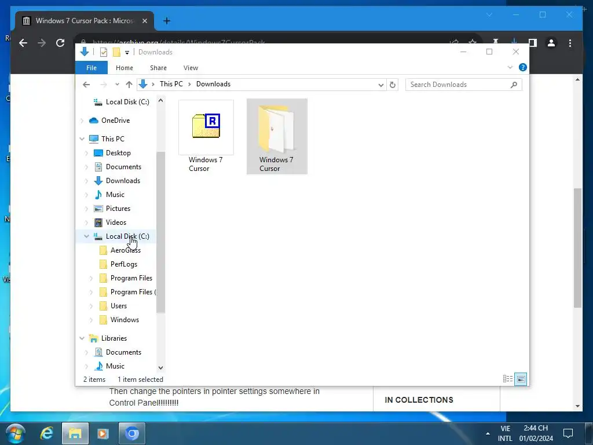Click the File Explorer taskbar button
Image resolution: width=593 pixels, height=445 pixels.
coord(75,433)
